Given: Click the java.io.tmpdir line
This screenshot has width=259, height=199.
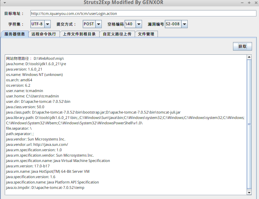Looking at the screenshot, I should click(45, 188).
